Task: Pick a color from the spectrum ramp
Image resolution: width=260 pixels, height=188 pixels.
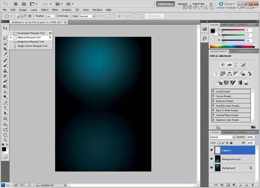Action: 232,47
